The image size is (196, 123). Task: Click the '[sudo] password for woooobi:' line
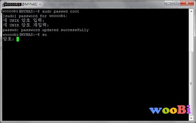pos(35,16)
